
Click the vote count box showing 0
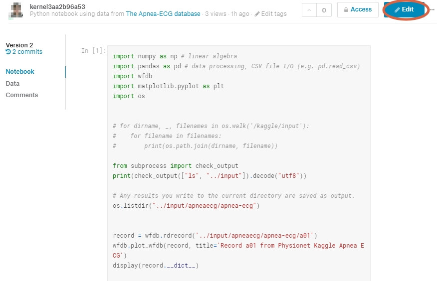pos(324,9)
